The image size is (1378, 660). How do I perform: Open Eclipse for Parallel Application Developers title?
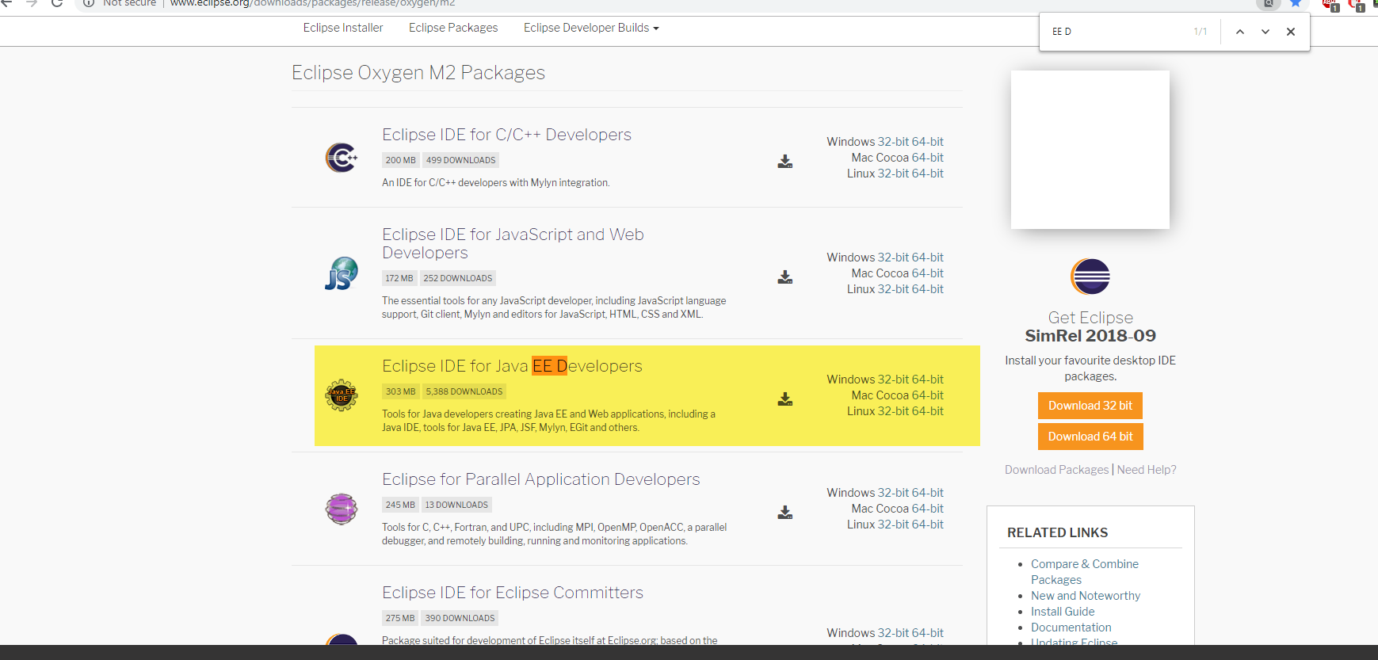tap(541, 479)
